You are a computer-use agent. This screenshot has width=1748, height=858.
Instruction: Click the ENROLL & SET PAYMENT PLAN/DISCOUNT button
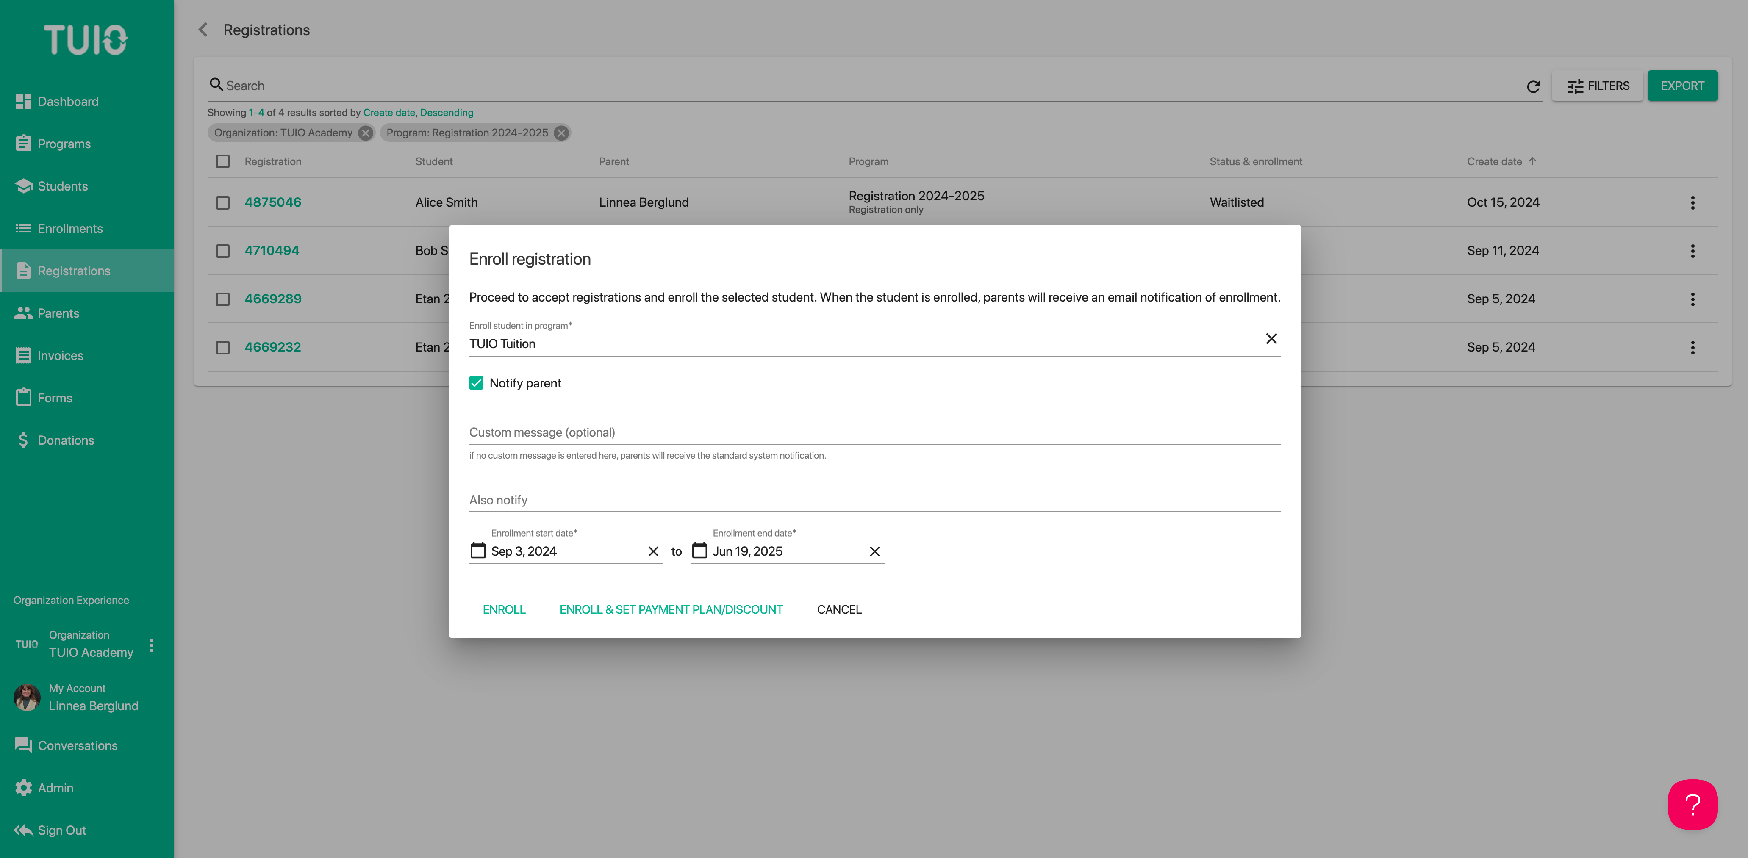point(671,609)
